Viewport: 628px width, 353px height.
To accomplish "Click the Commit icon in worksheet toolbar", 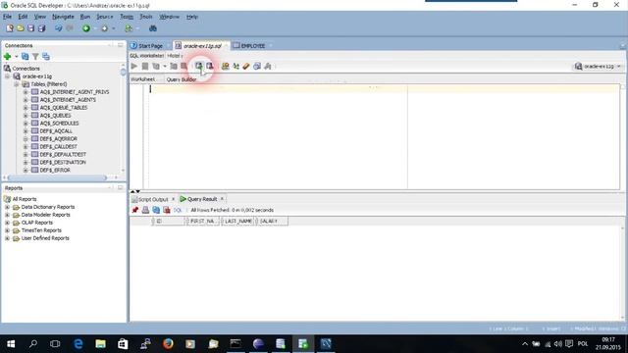I will coord(199,66).
